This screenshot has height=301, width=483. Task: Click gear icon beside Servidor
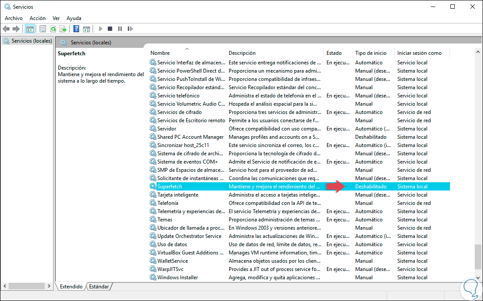[153, 128]
